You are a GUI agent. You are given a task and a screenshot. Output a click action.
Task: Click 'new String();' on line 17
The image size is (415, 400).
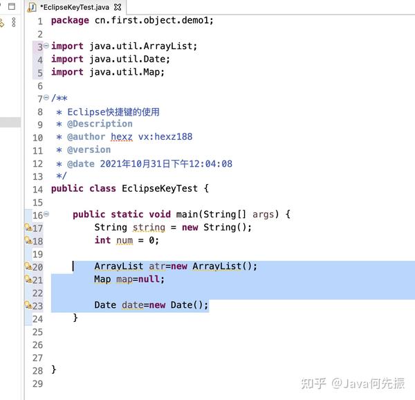tap(216, 228)
